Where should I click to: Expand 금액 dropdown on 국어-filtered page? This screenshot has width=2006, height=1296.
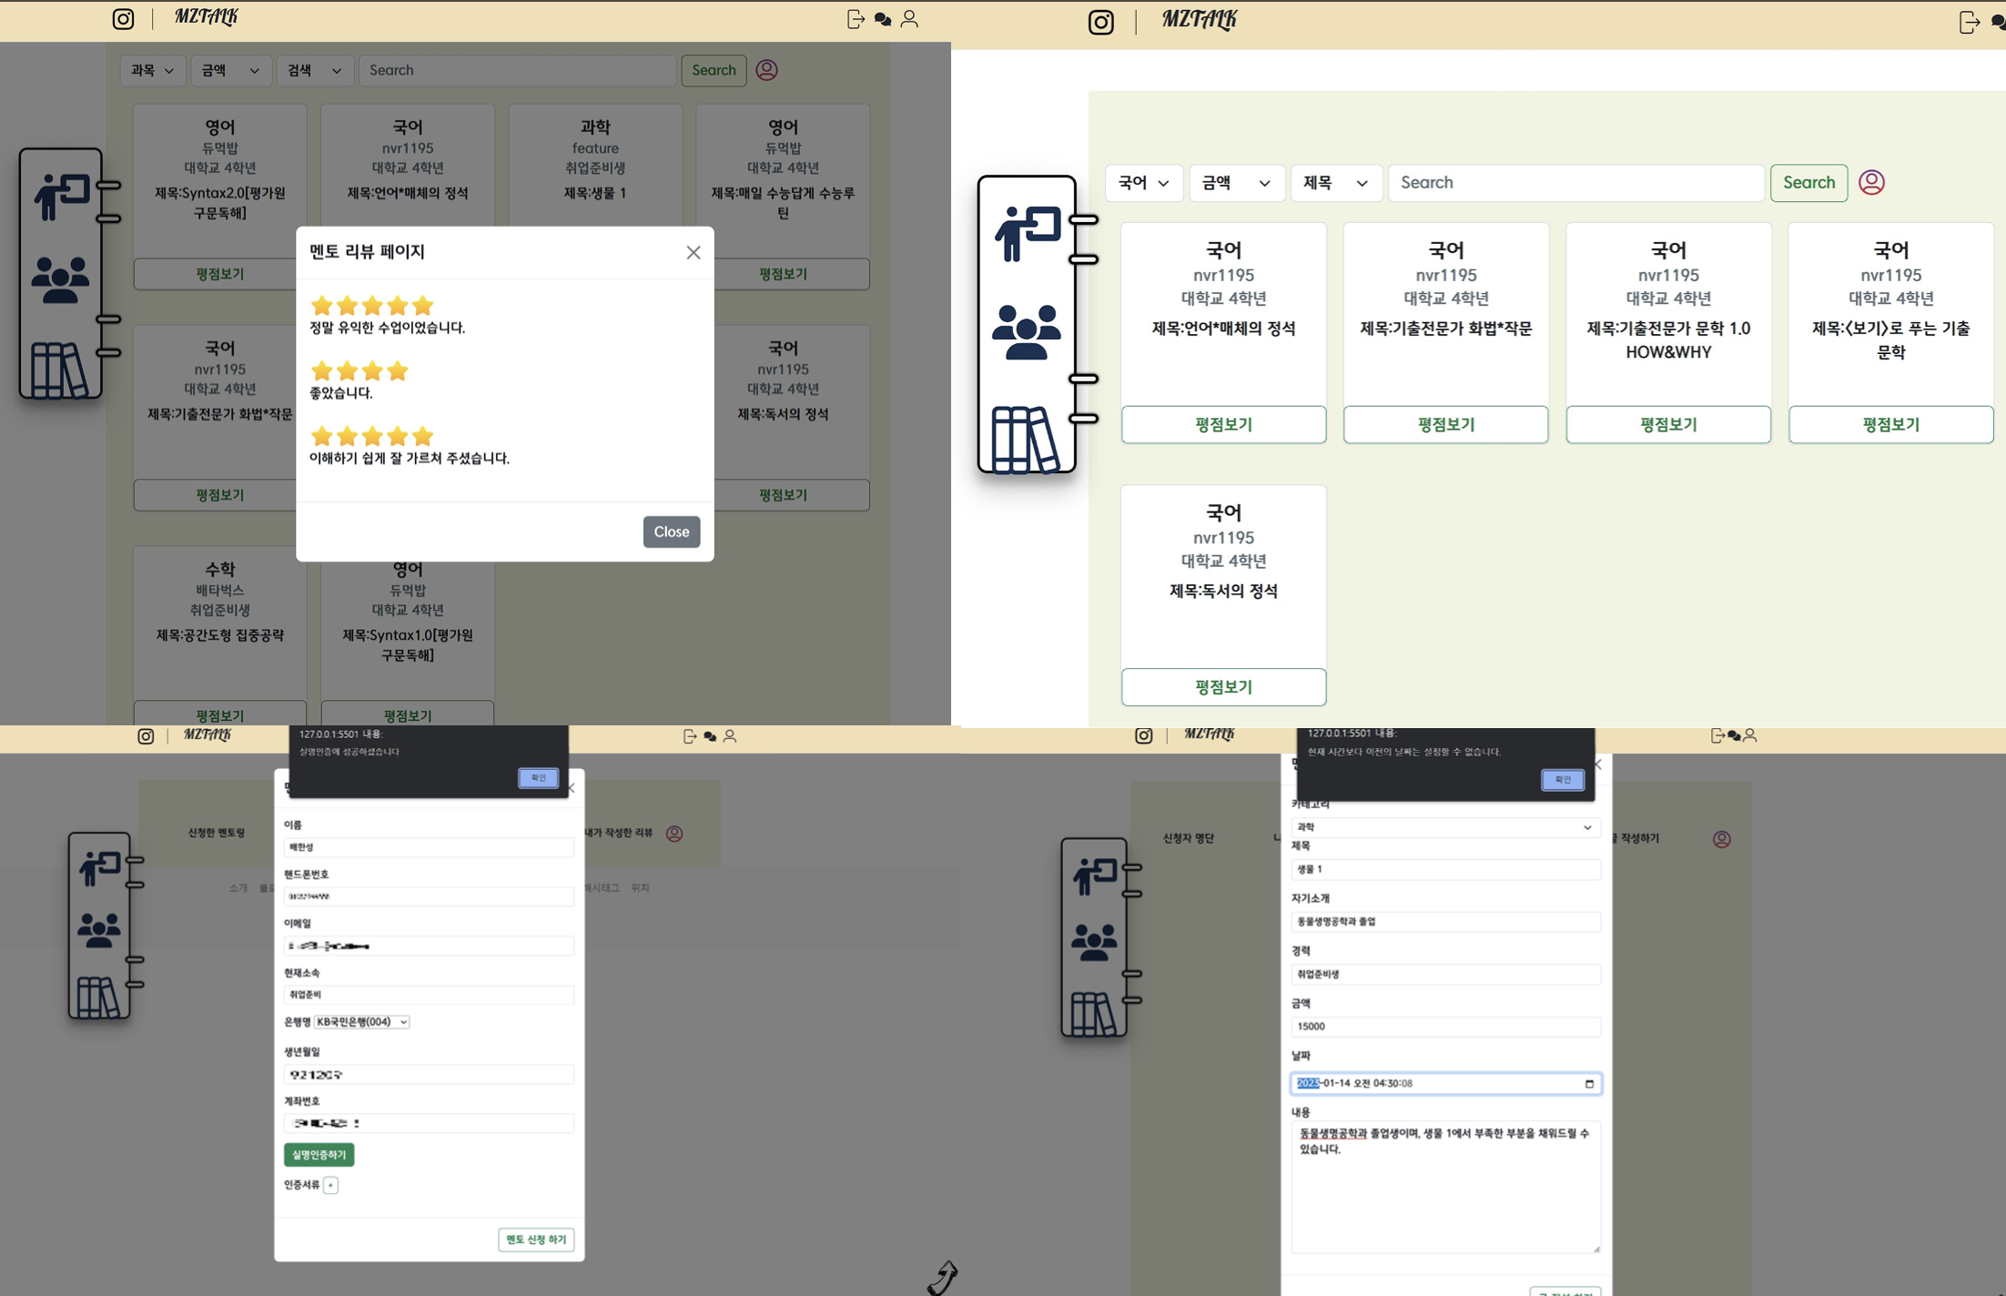pyautogui.click(x=1236, y=183)
